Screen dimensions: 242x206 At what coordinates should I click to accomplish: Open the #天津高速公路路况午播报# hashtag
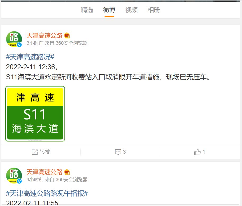(47, 194)
